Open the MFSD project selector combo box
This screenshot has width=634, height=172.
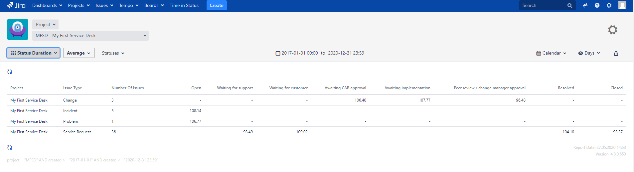[90, 36]
